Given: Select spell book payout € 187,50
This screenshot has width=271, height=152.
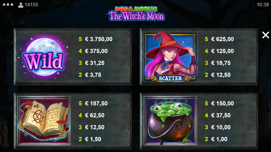Looking at the screenshot, I should pos(96,103).
